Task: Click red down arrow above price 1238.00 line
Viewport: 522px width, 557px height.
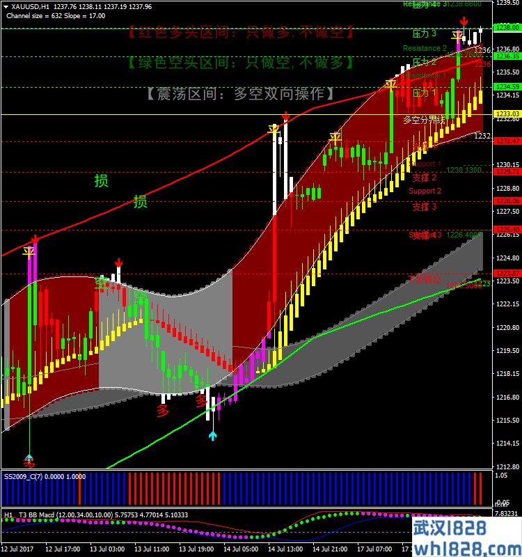Action: 464,22
